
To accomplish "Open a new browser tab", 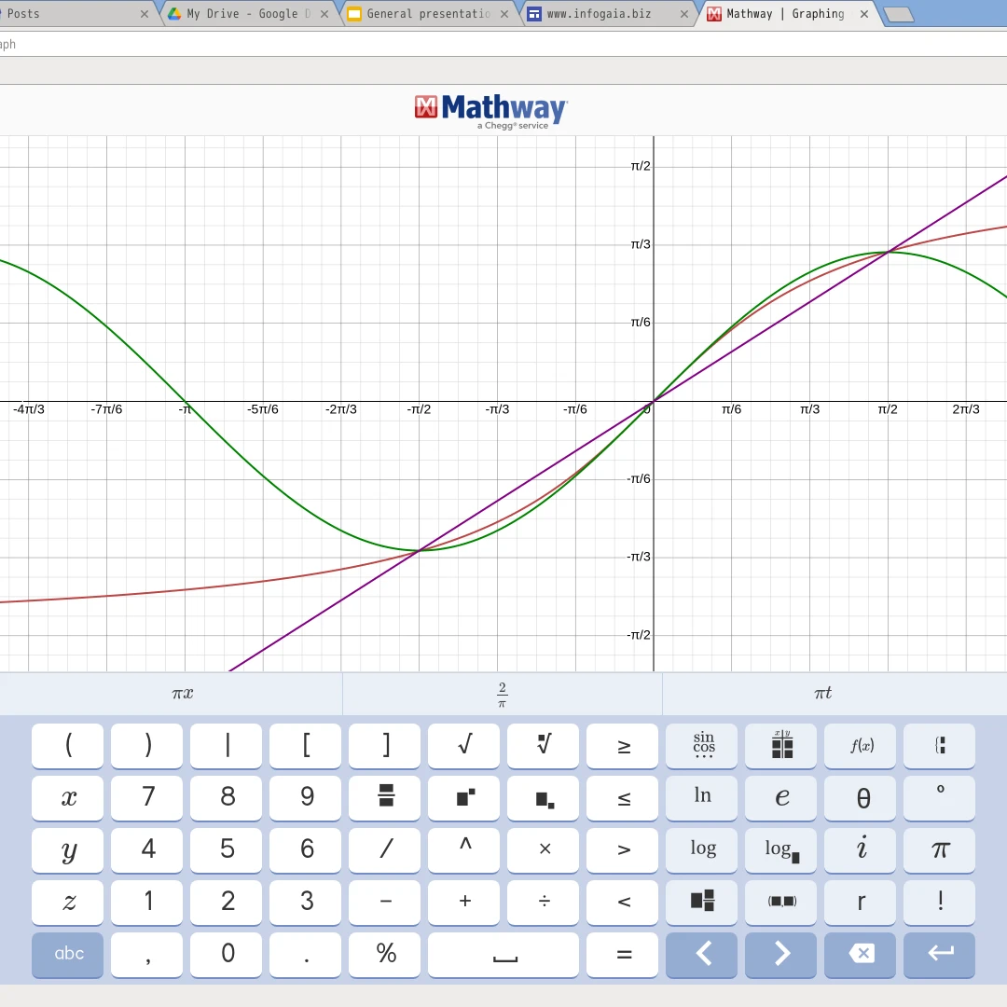I will [899, 15].
